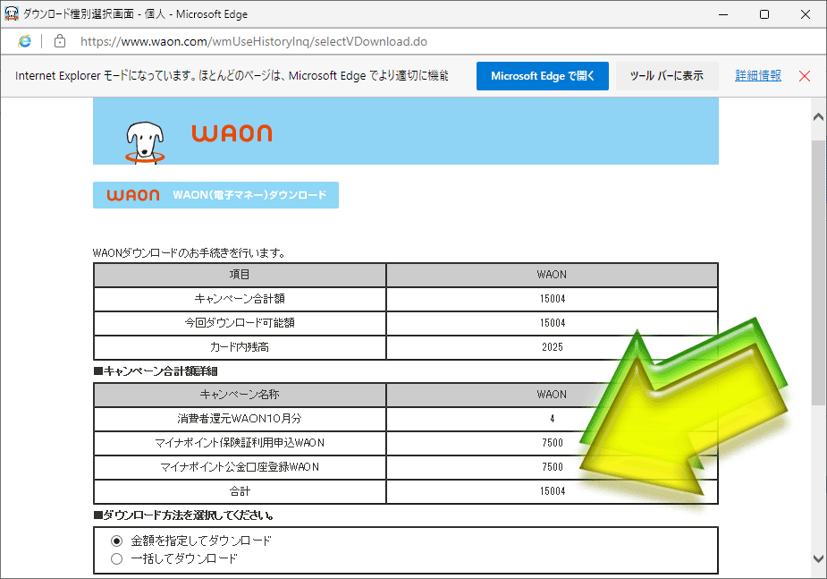Click the balance value 2025
Viewport: 827px width, 579px height.
tap(553, 347)
